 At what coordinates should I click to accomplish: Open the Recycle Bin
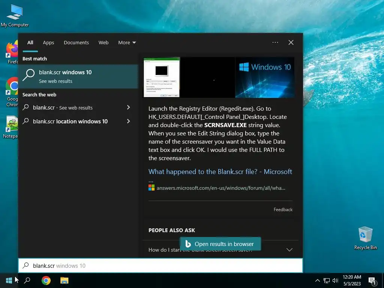365,238
